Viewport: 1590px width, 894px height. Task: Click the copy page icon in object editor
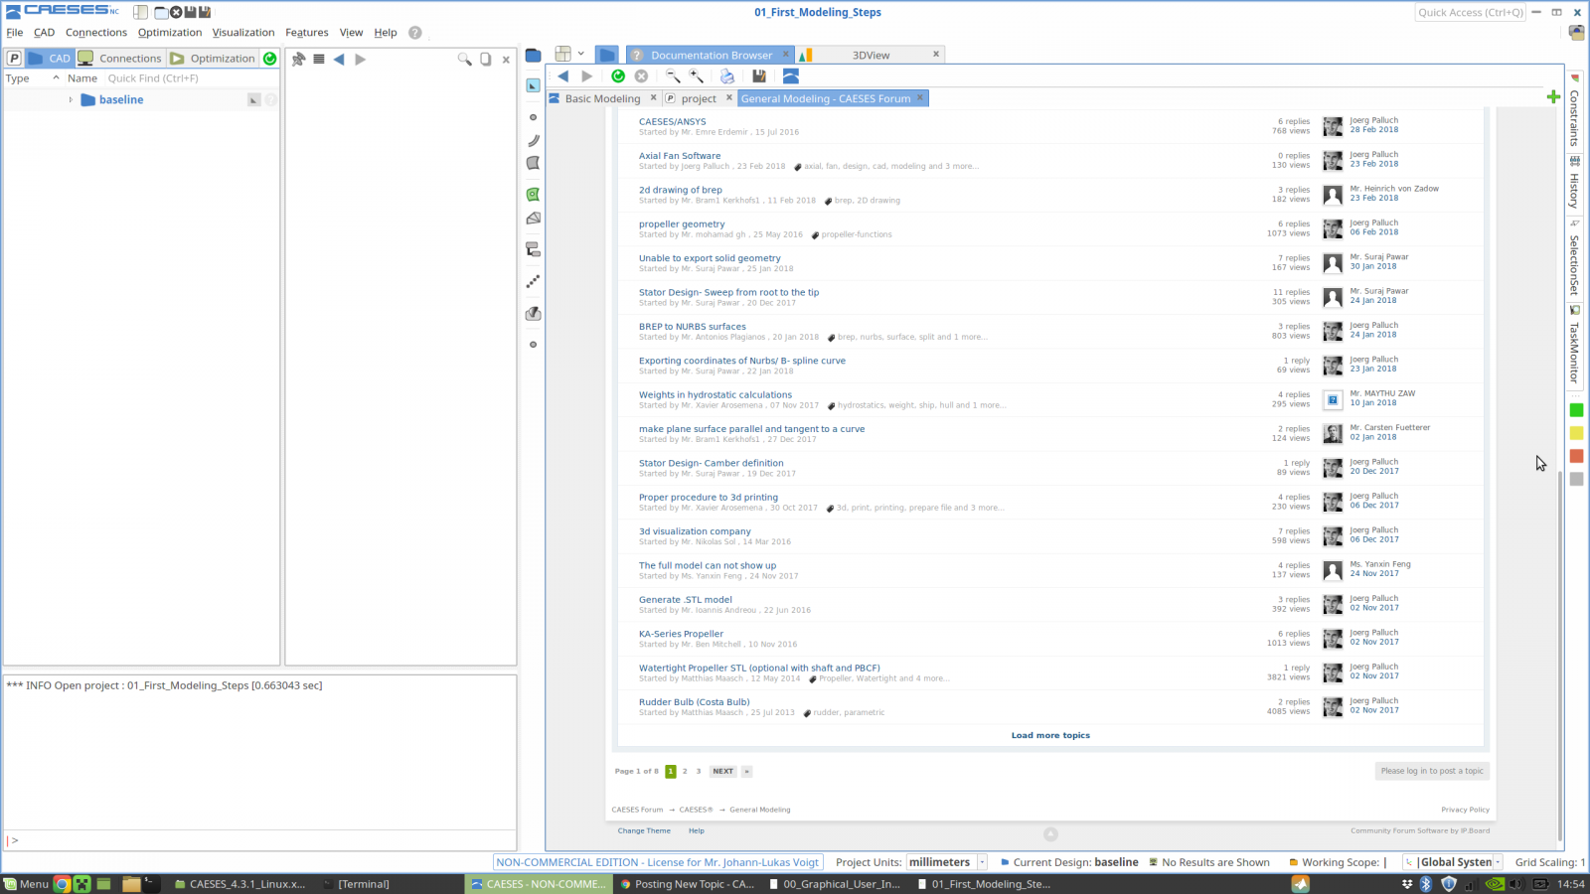coord(486,60)
